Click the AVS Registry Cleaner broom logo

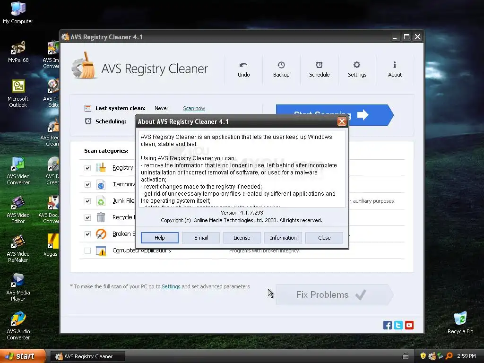coord(84,66)
